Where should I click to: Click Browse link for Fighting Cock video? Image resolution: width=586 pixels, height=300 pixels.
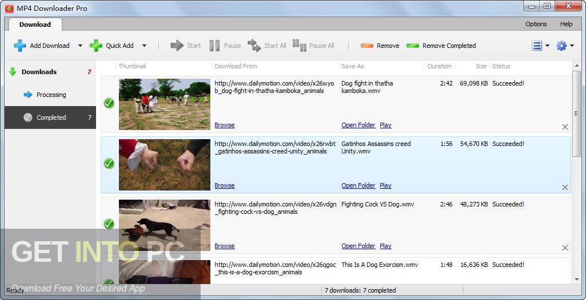(225, 246)
